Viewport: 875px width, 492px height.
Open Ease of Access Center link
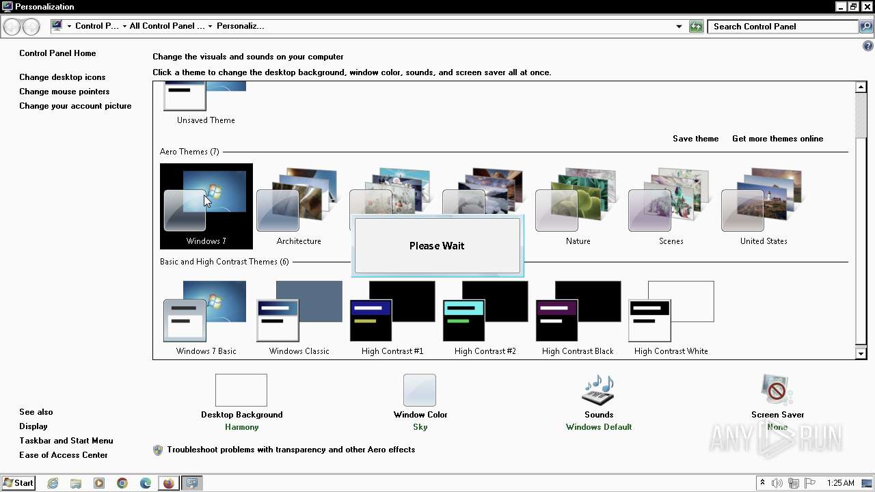point(64,455)
